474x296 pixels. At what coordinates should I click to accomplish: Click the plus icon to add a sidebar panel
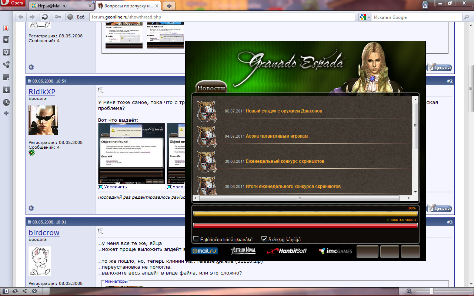coord(6,113)
